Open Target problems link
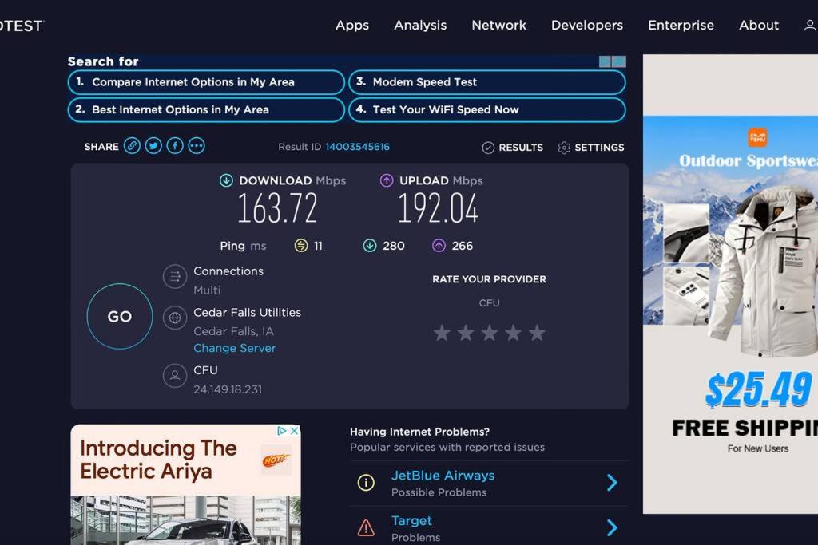818x545 pixels. [411, 520]
